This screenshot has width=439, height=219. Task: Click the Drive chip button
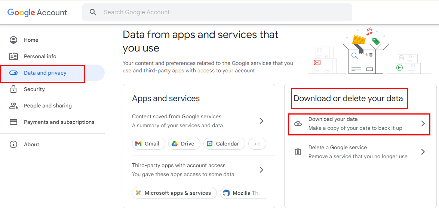(184, 144)
